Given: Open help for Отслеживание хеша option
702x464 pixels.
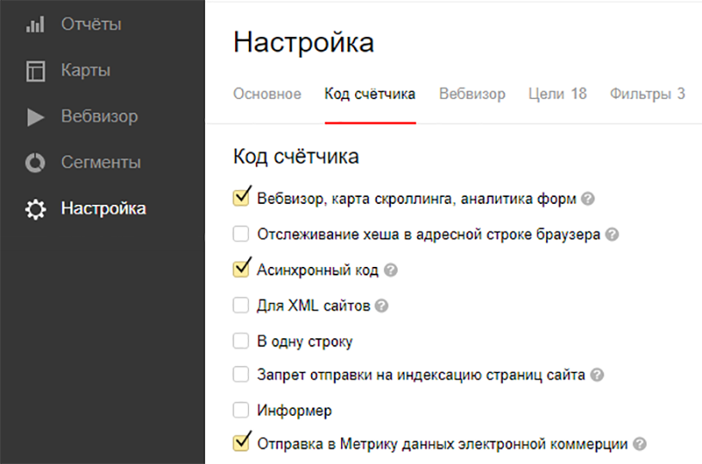Looking at the screenshot, I should (x=612, y=234).
